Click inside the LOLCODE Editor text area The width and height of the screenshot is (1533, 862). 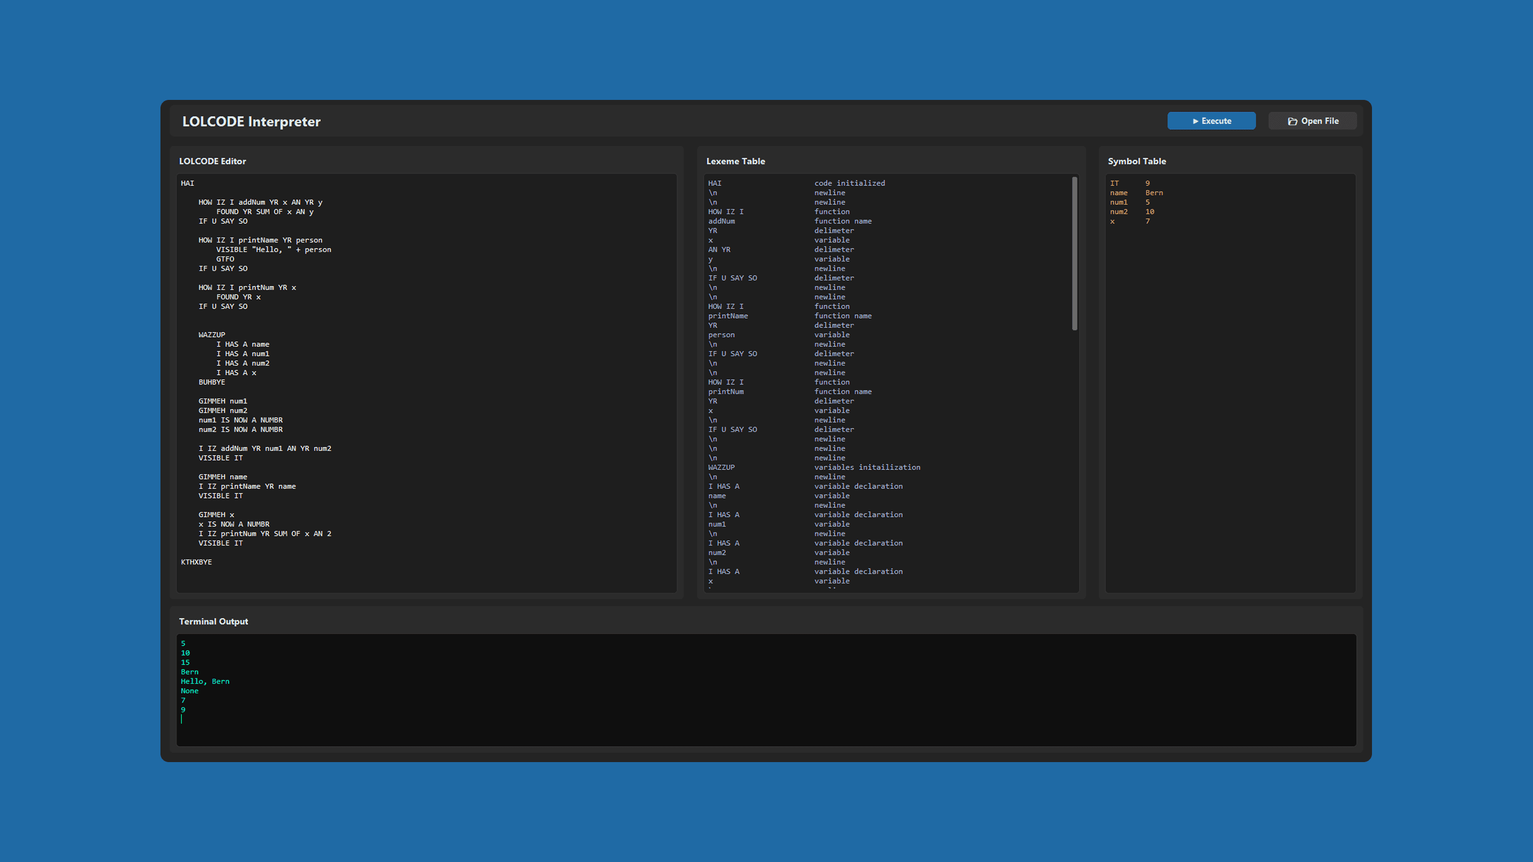[x=426, y=382]
